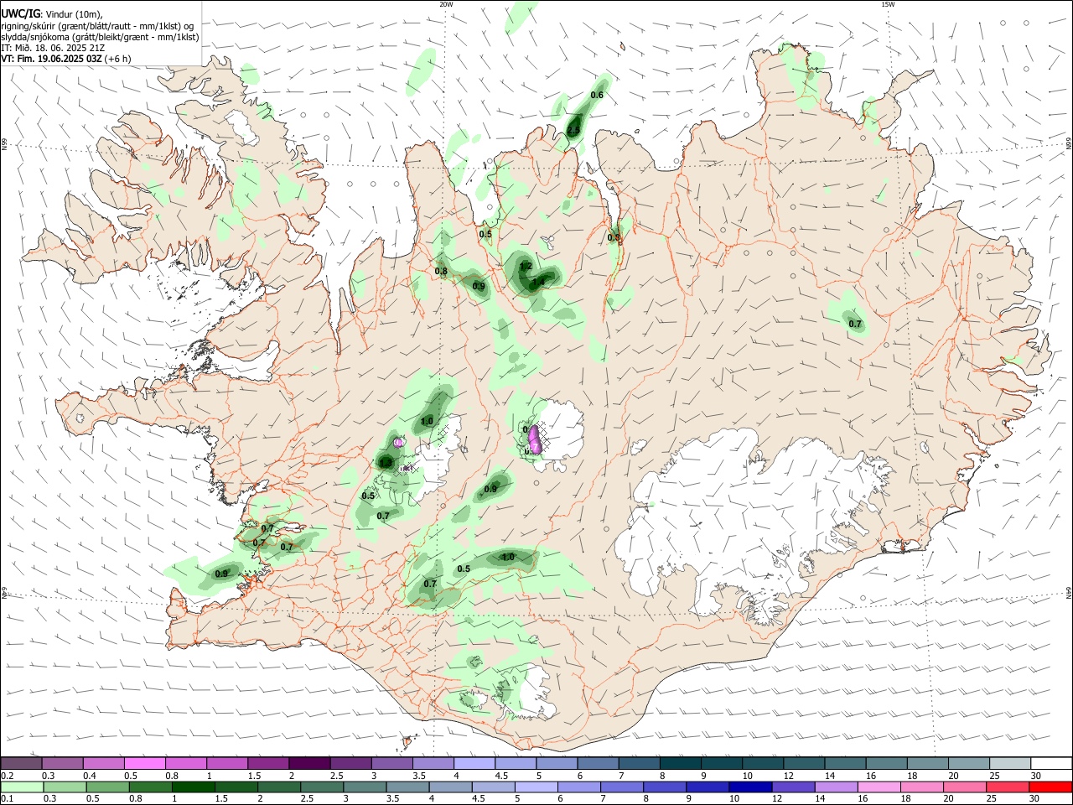Click the 'slydda/snjókoma' legend description line
The width and height of the screenshot is (1073, 805).
[100, 37]
